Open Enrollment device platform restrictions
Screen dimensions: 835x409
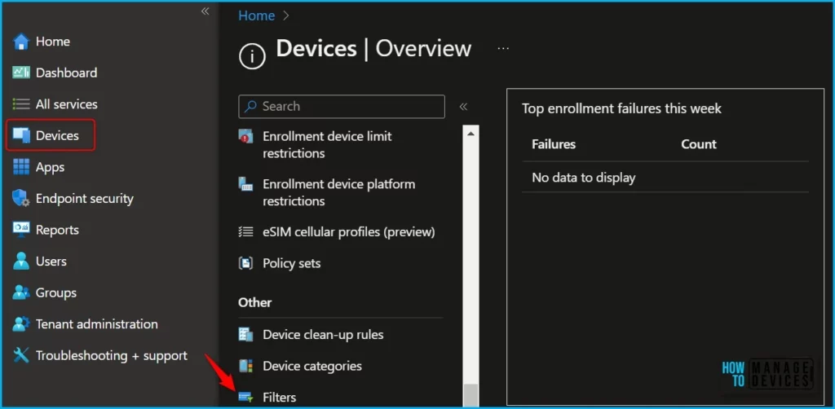point(338,192)
